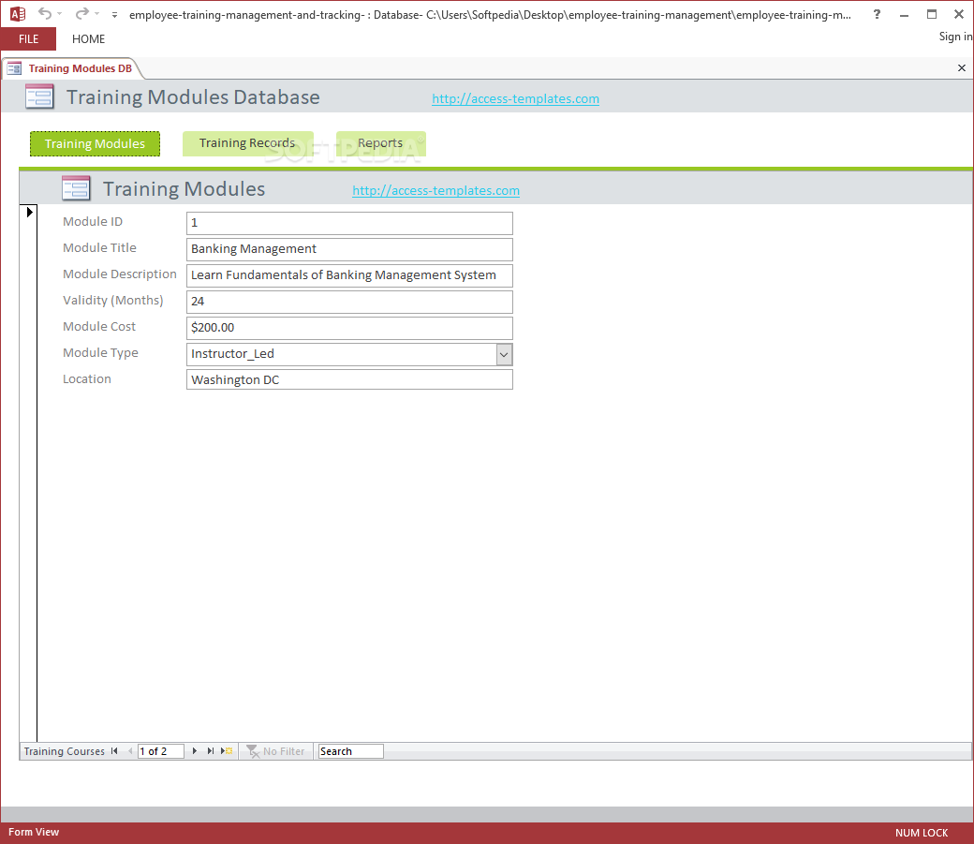Go to first record
The width and height of the screenshot is (974, 844).
[x=114, y=750]
